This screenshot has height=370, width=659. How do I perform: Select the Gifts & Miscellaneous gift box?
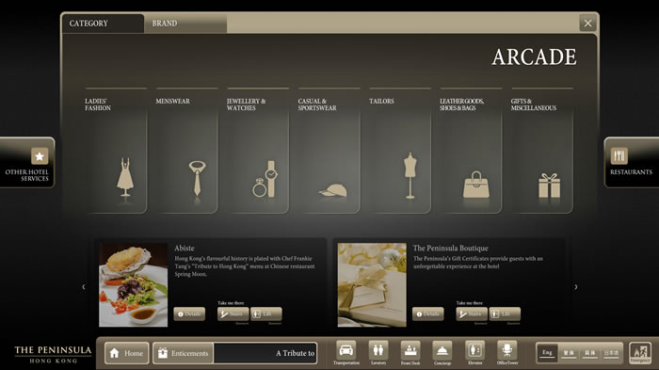[549, 185]
